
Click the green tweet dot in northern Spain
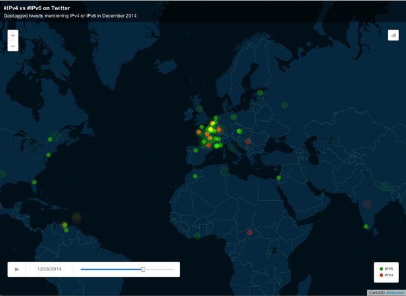click(x=196, y=150)
